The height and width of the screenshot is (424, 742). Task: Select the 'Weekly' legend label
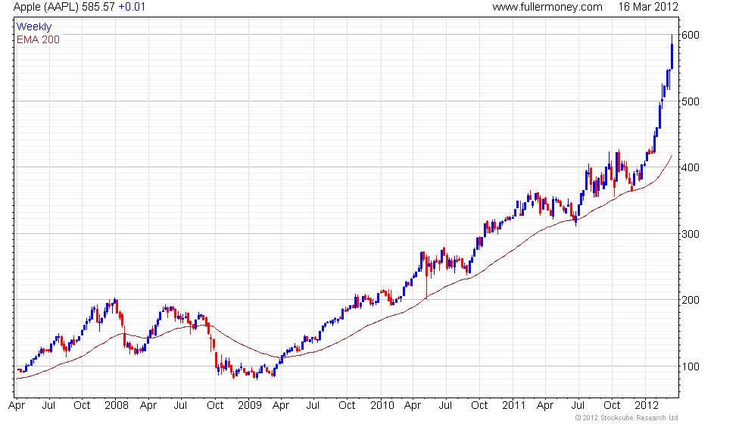34,27
